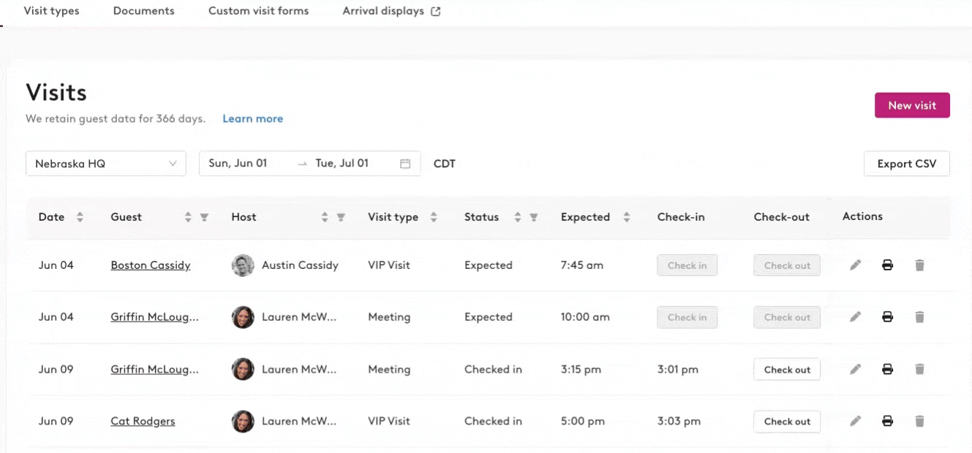The height and width of the screenshot is (453, 972).
Task: Sort by Visit type column
Action: tap(434, 217)
